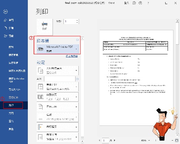Open the Microsoft Print to PDF printer dropdown
The width and height of the screenshot is (180, 144).
point(58,49)
